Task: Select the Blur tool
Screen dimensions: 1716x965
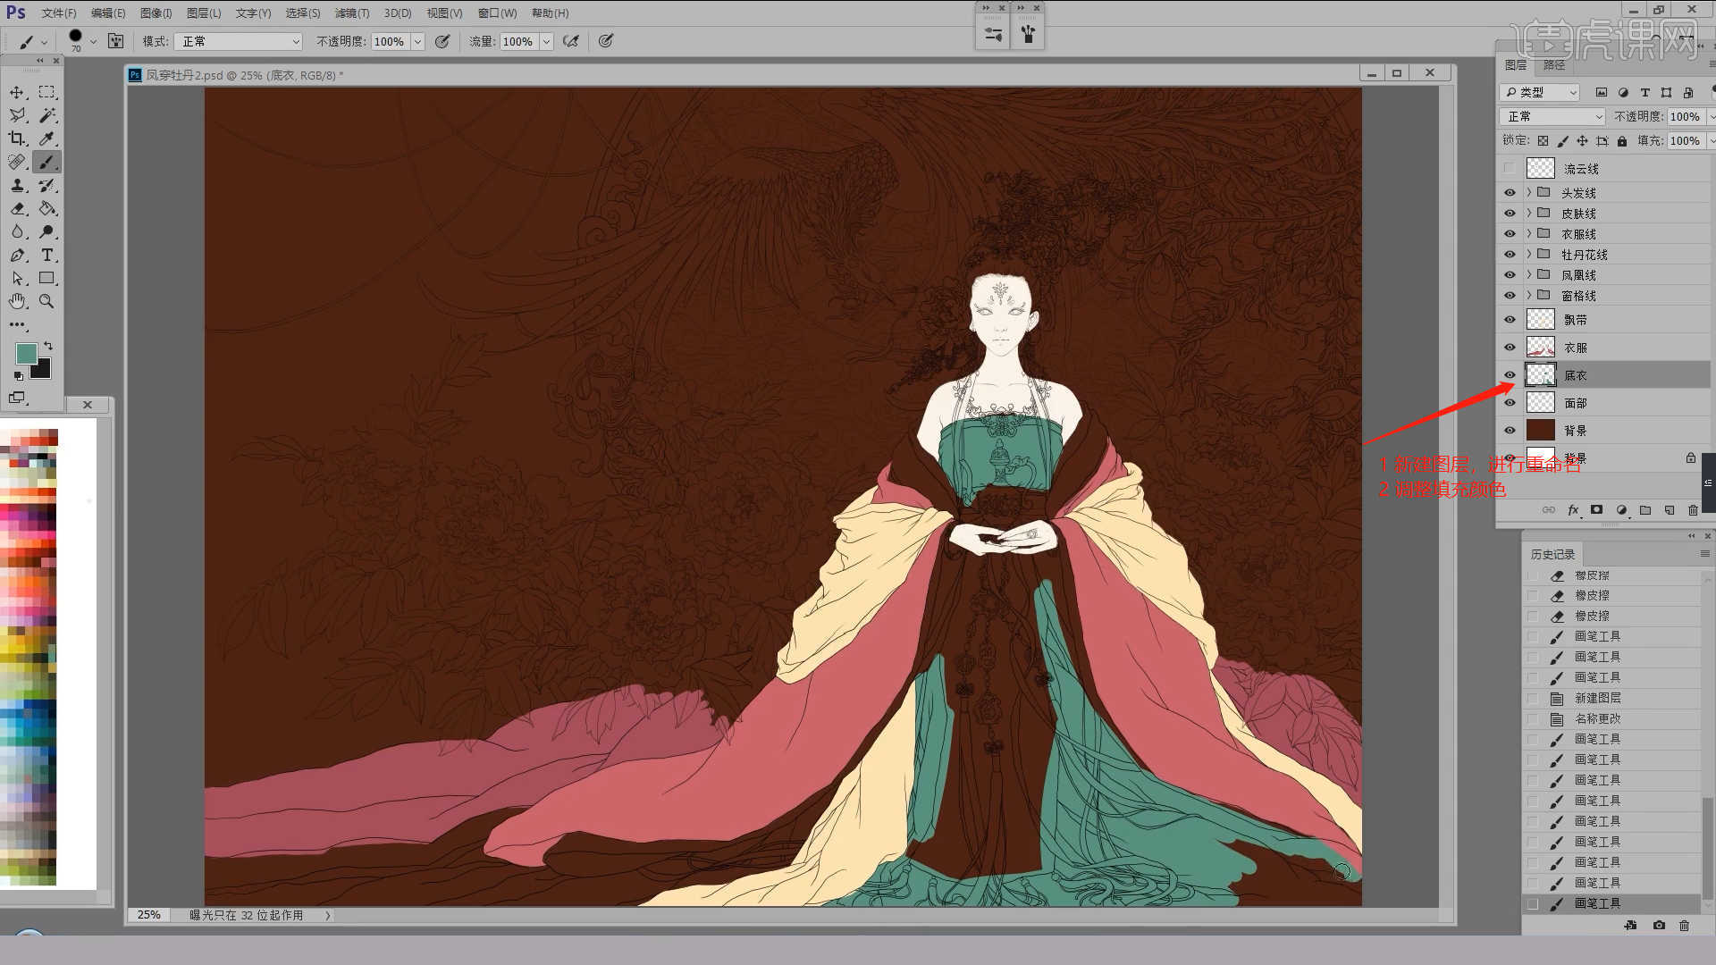Action: 17,231
